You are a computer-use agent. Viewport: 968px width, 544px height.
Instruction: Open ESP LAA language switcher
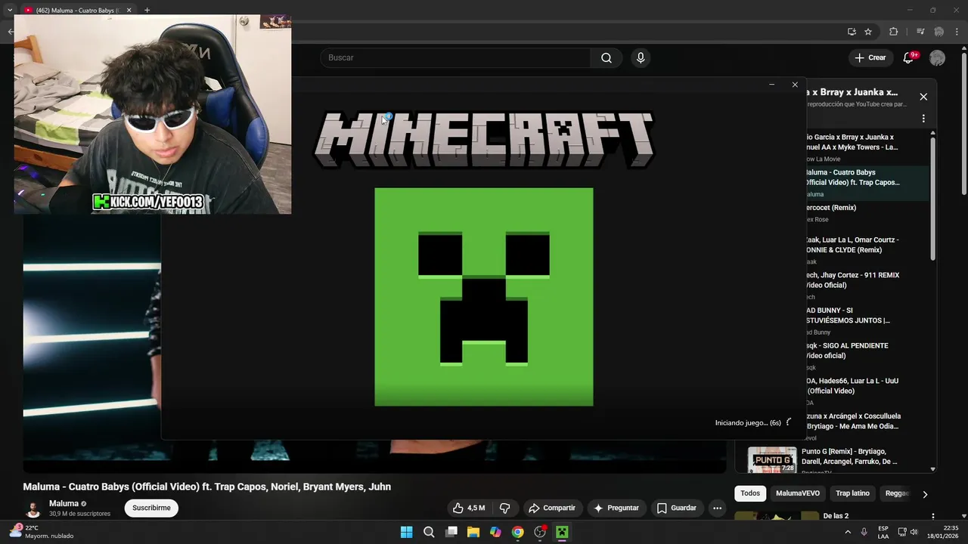coord(883,532)
